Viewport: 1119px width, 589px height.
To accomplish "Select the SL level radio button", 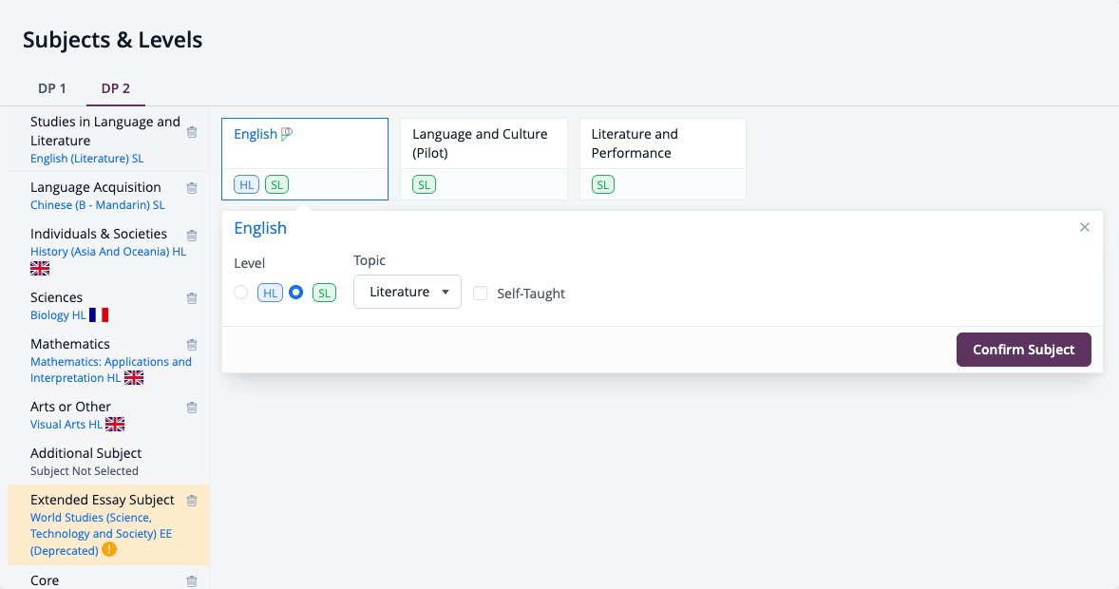I will (x=295, y=293).
